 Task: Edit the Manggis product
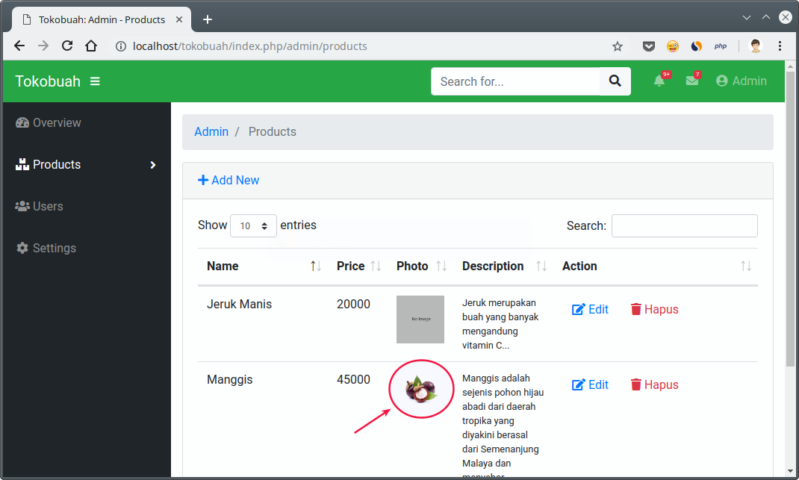coord(590,384)
